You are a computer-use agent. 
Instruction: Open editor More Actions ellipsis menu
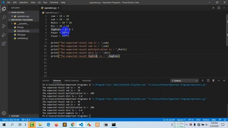point(224,8)
